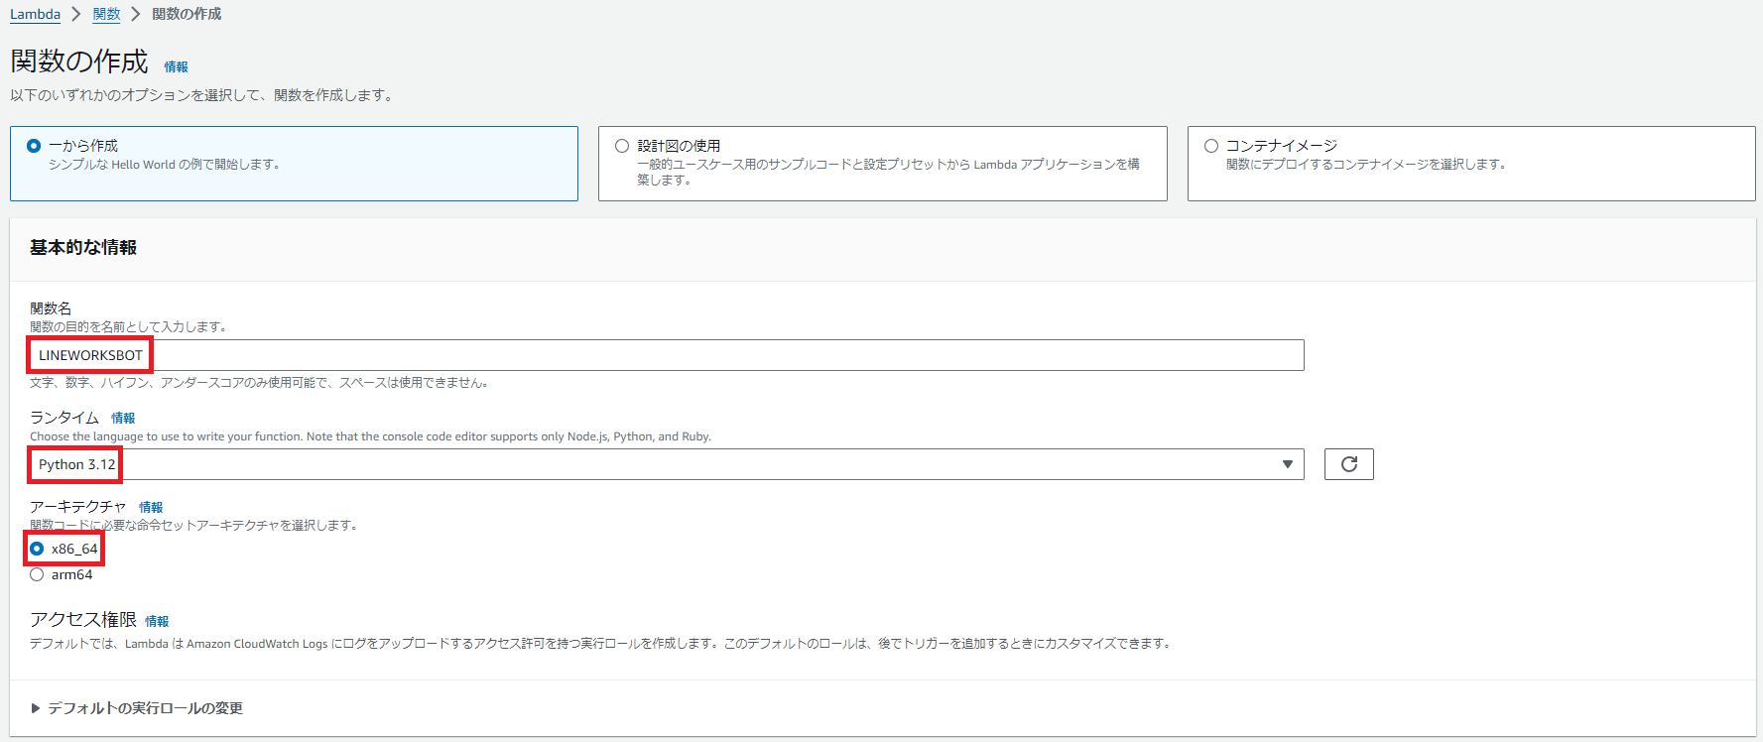This screenshot has height=742, width=1763.
Task: Click the 関数にデプロイするコンテナイメージ description text
Action: coord(1367,165)
